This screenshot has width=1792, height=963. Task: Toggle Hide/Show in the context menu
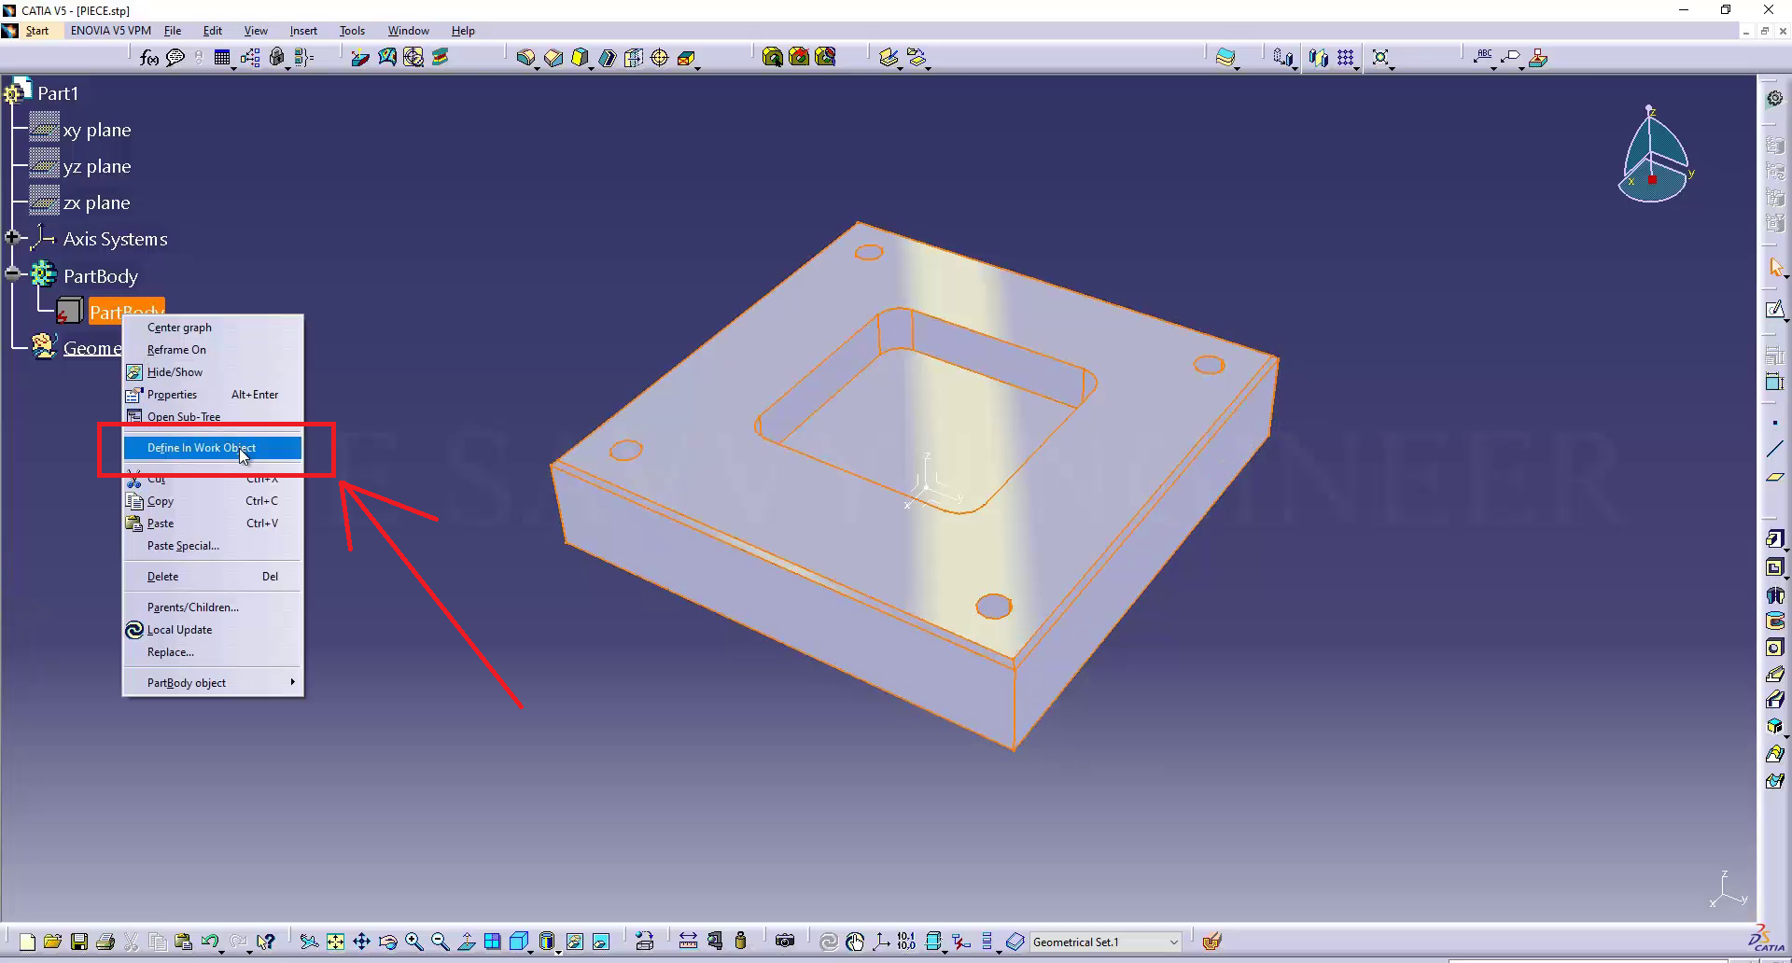pos(175,372)
